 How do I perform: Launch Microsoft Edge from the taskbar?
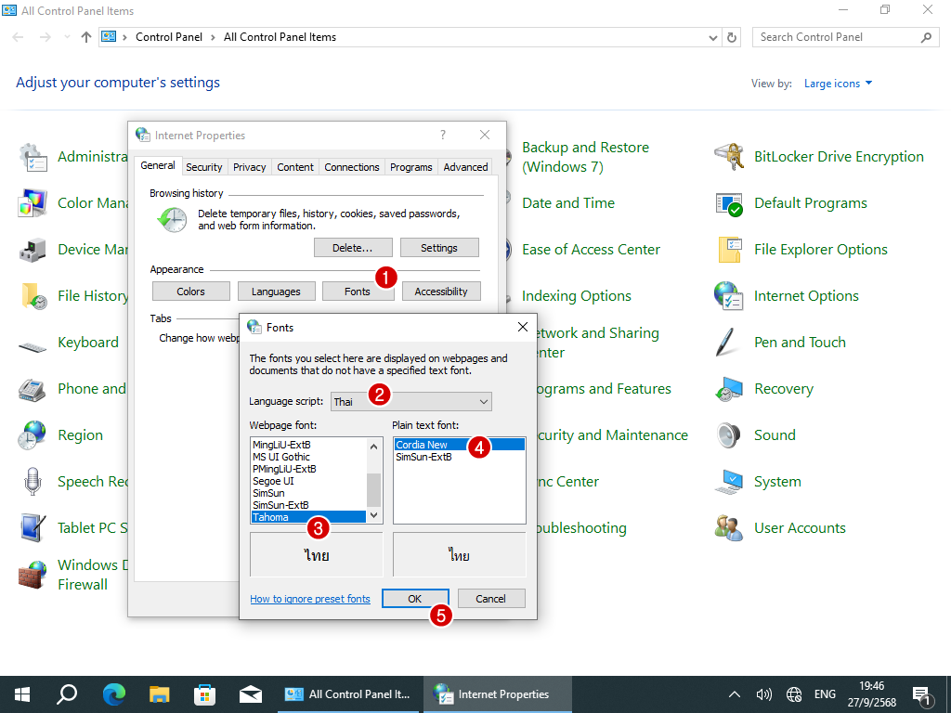pyautogui.click(x=114, y=694)
